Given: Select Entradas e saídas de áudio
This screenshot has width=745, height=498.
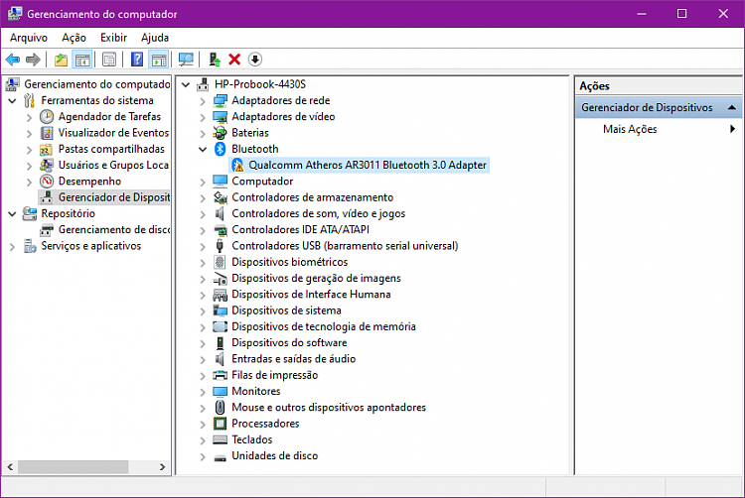Looking at the screenshot, I should pyautogui.click(x=293, y=358).
